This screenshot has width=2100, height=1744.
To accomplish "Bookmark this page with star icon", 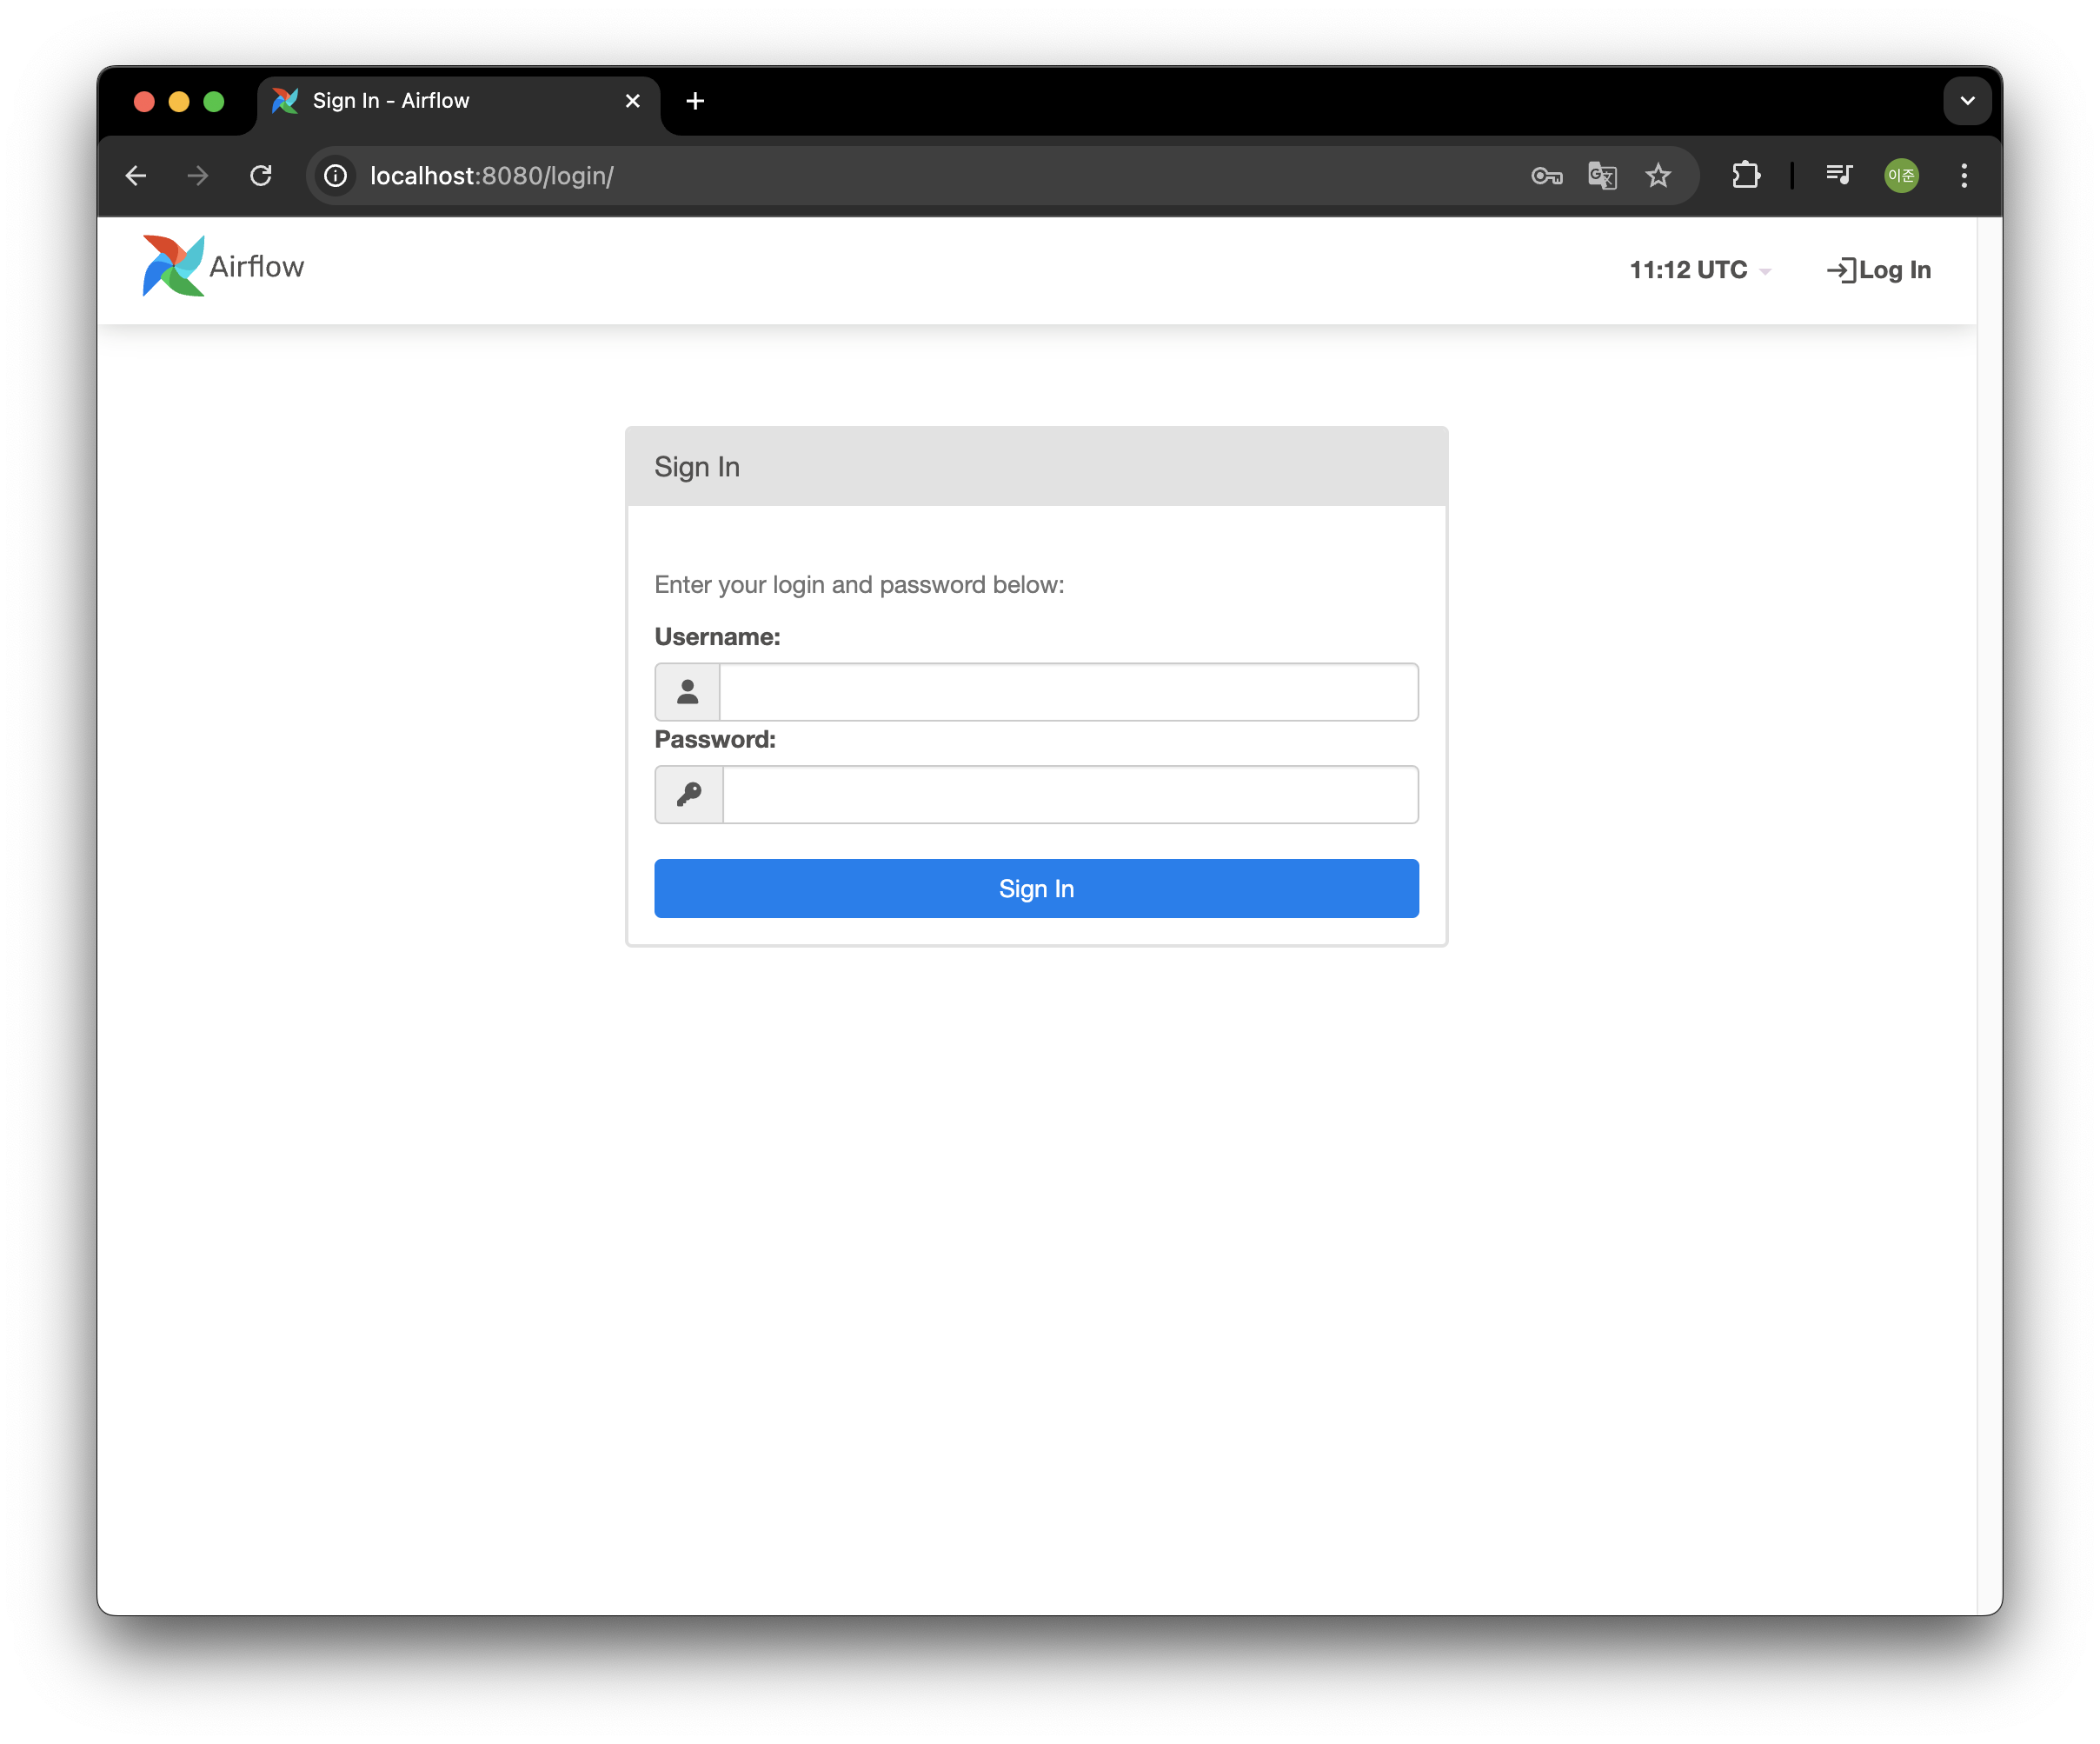I will click(1658, 176).
